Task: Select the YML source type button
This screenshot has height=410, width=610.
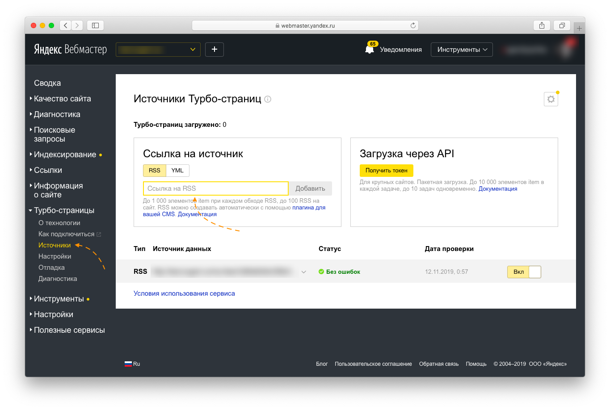Action: tap(177, 171)
